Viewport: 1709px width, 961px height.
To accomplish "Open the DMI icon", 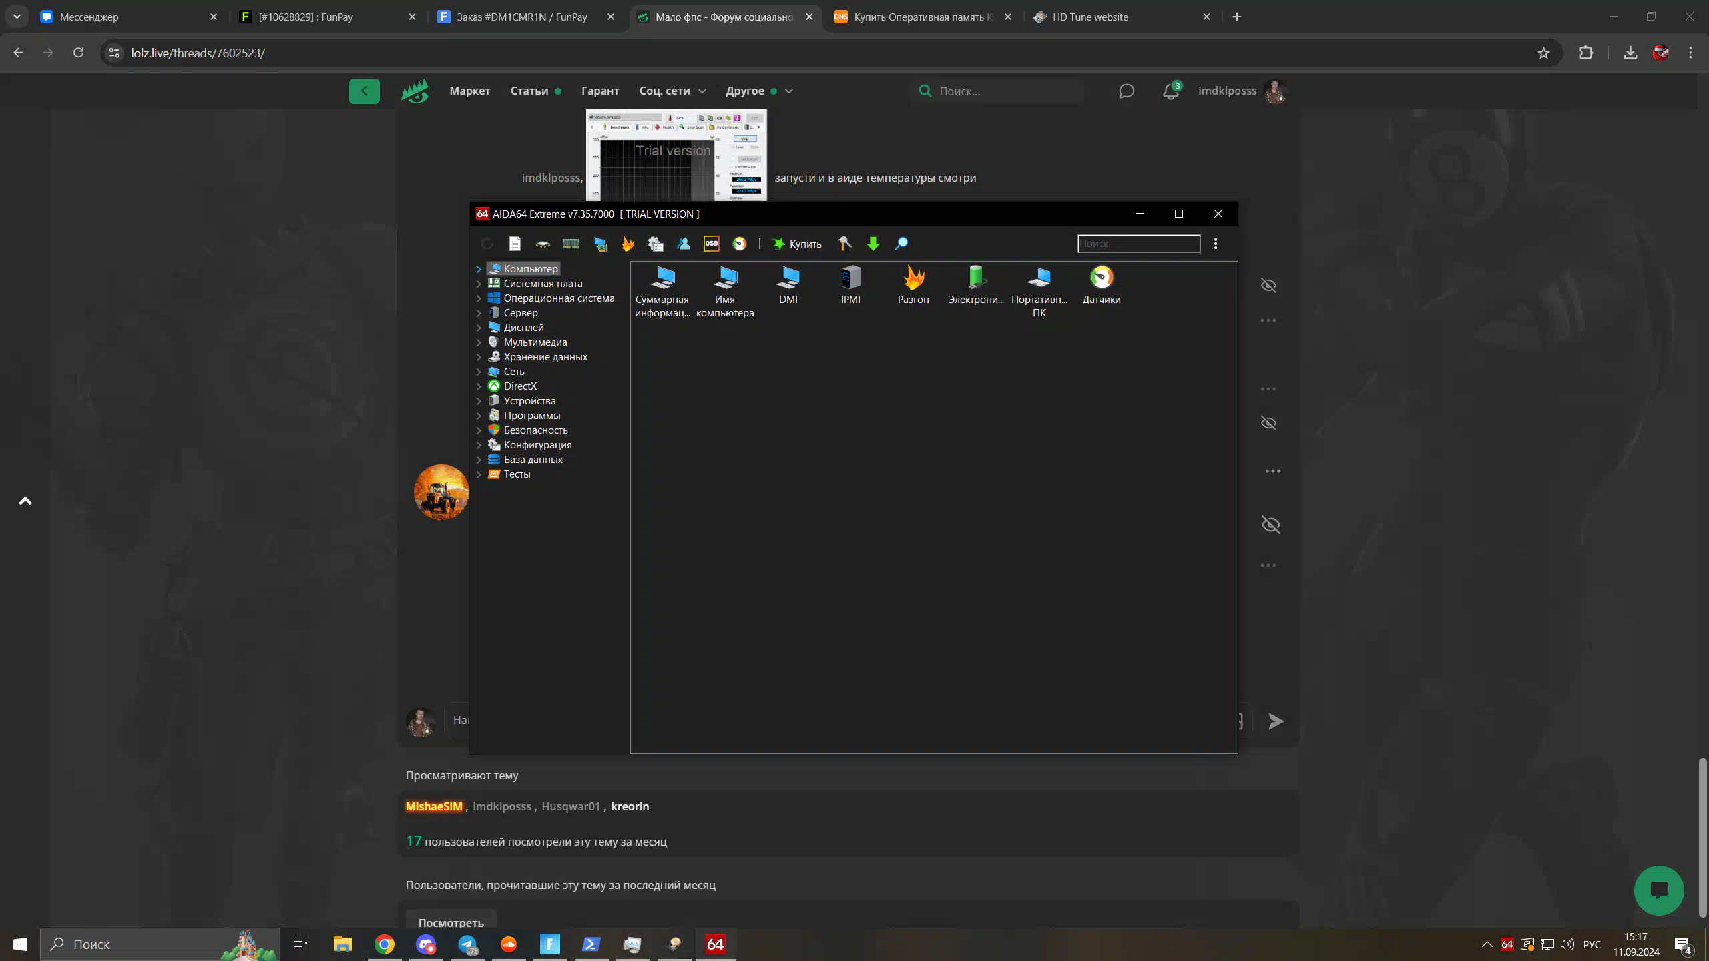I will point(788,285).
